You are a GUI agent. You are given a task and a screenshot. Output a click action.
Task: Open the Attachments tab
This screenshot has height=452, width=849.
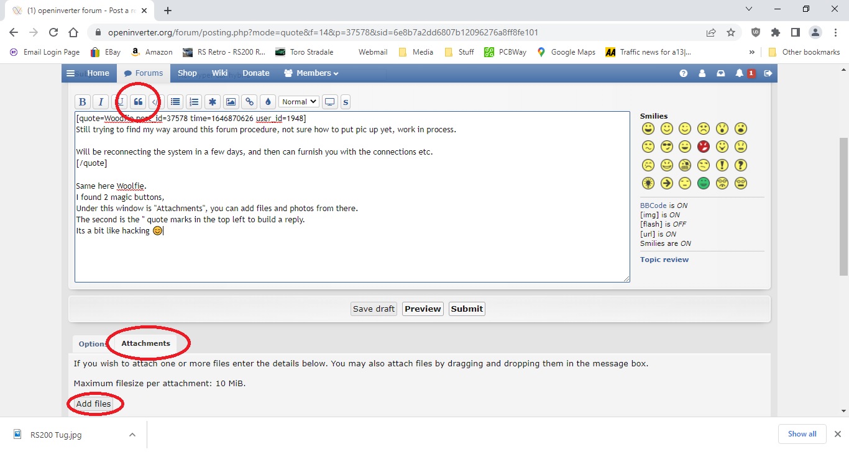[x=145, y=343]
